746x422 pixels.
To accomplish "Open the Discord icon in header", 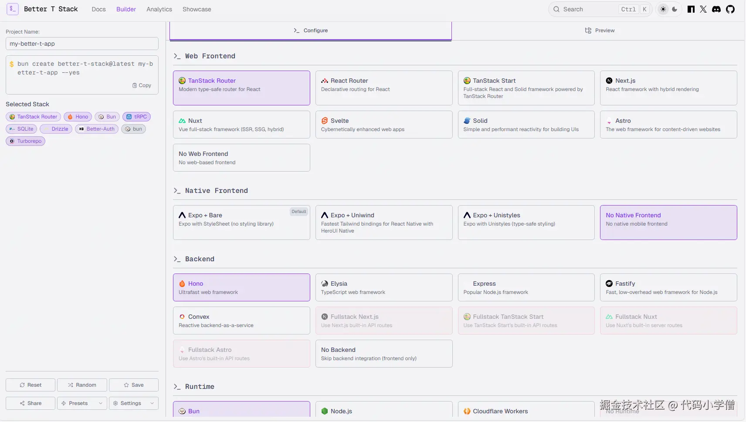I will pyautogui.click(x=716, y=9).
